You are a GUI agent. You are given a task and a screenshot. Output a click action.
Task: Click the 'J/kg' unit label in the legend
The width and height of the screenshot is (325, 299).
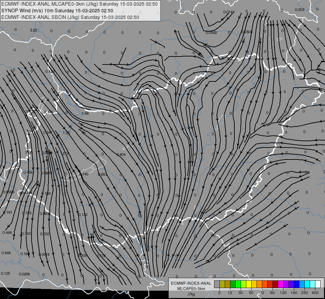tap(191, 294)
